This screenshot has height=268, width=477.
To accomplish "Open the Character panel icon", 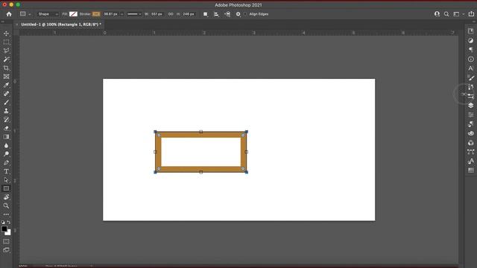I will click(470, 68).
